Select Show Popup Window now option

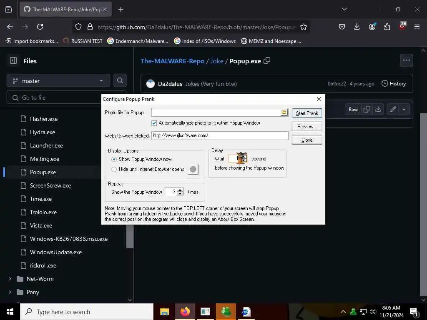[x=114, y=159]
